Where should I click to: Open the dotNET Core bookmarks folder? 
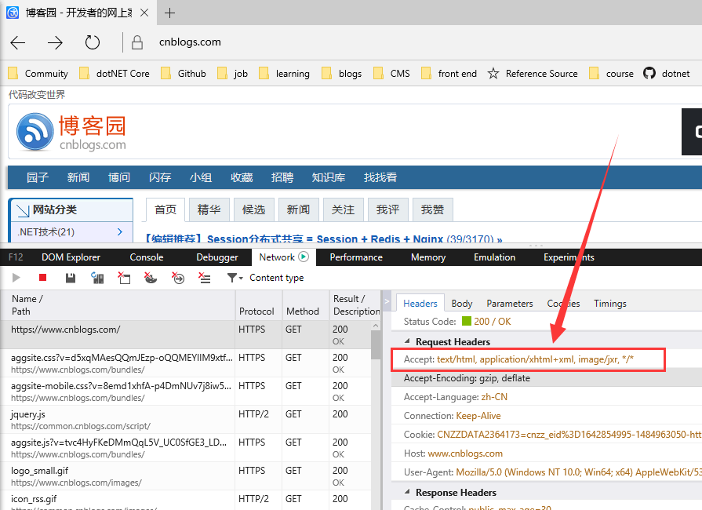115,74
